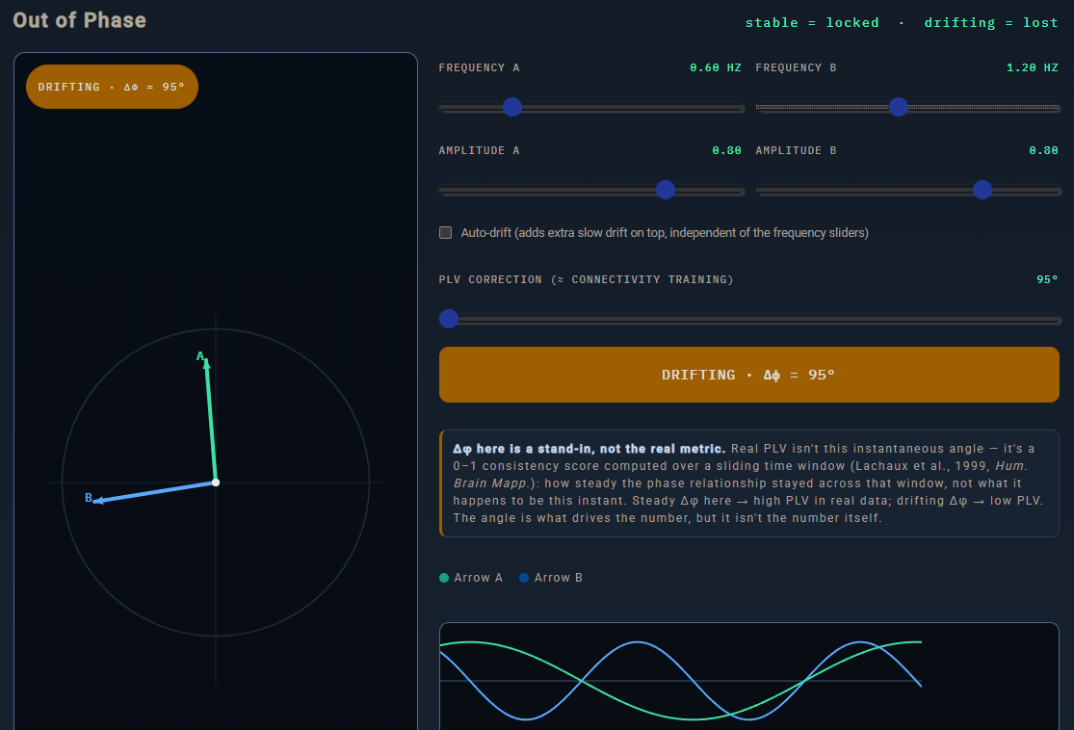Screen dimensions: 1074x730
Task: Click the Frequency A slider handle
Action: pos(512,107)
